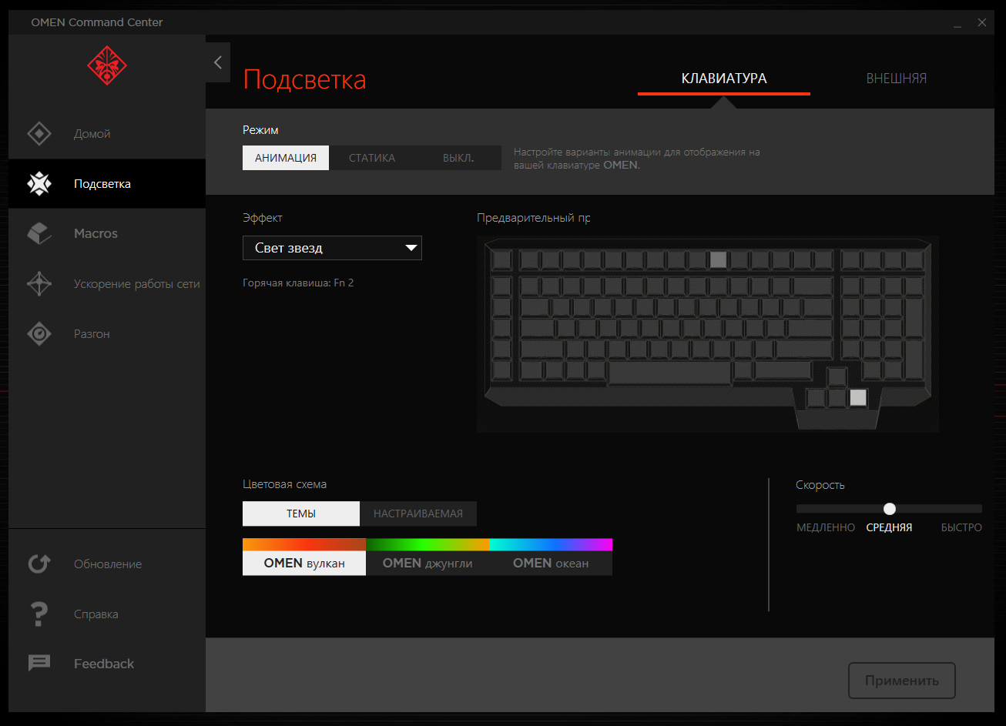The height and width of the screenshot is (726, 1006).
Task: Click the Справка question mark icon
Action: [39, 614]
